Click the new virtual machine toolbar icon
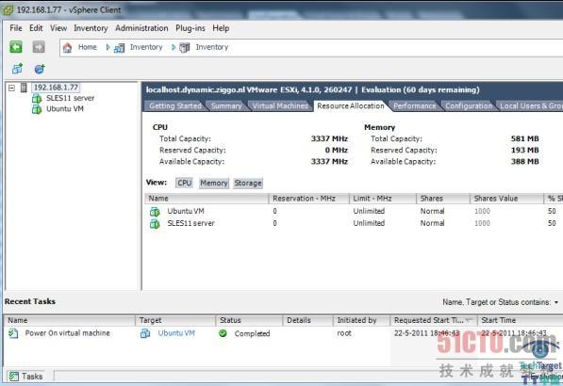This screenshot has height=386, width=563. point(17,69)
